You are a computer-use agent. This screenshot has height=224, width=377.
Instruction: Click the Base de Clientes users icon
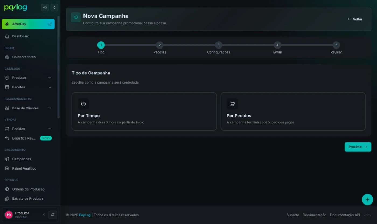point(7,108)
